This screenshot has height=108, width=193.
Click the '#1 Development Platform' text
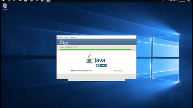click(x=81, y=71)
